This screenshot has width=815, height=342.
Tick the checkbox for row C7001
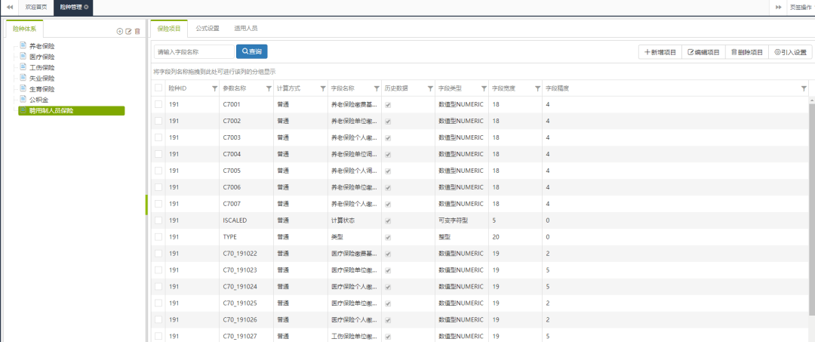158,104
